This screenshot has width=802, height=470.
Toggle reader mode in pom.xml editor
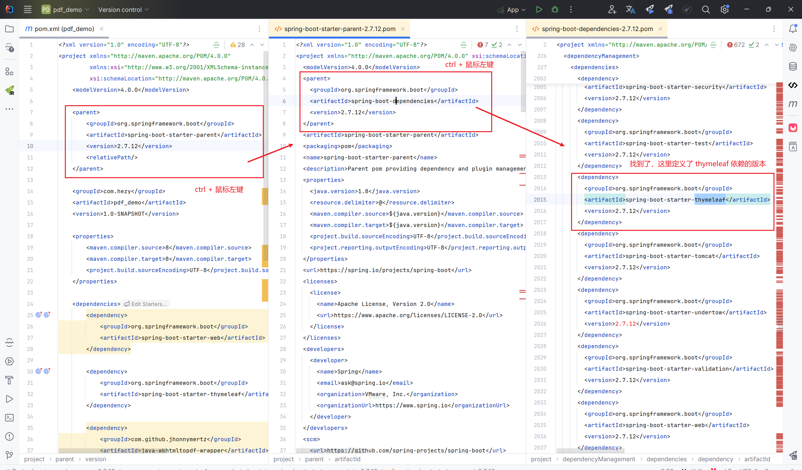coord(216,45)
